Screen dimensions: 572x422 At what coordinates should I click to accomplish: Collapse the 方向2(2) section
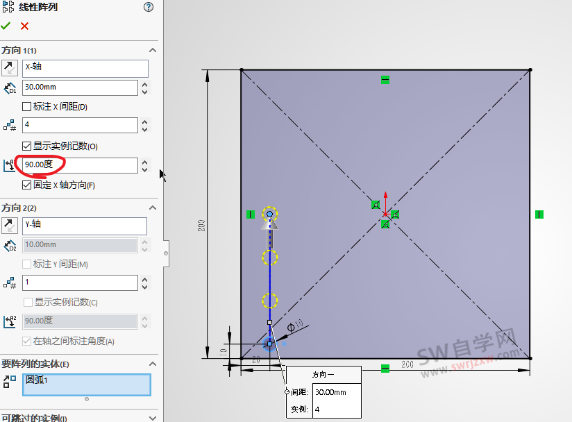153,208
